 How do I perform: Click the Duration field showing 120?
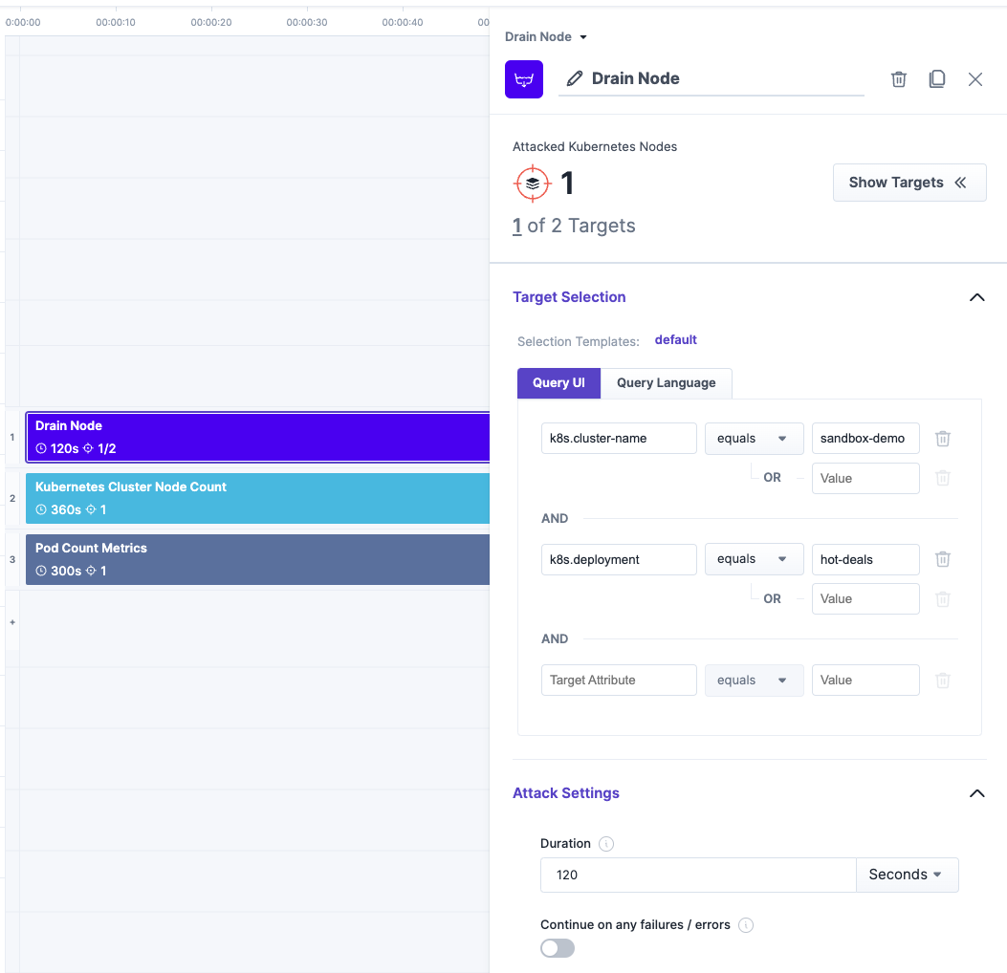(698, 875)
